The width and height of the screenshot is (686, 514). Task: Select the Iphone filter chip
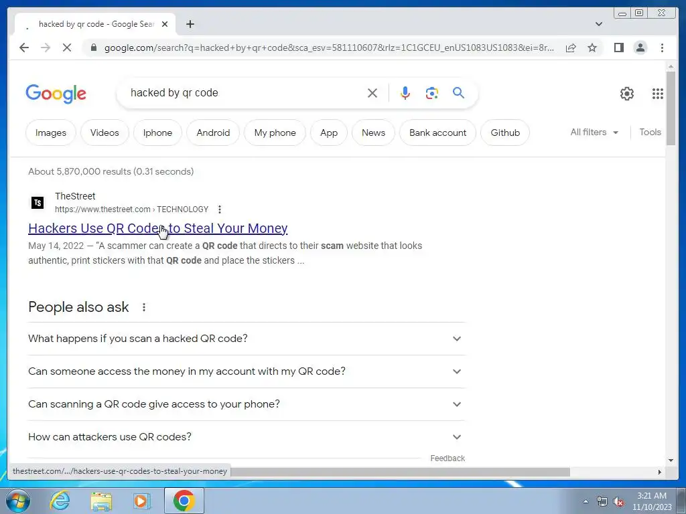[x=157, y=133]
